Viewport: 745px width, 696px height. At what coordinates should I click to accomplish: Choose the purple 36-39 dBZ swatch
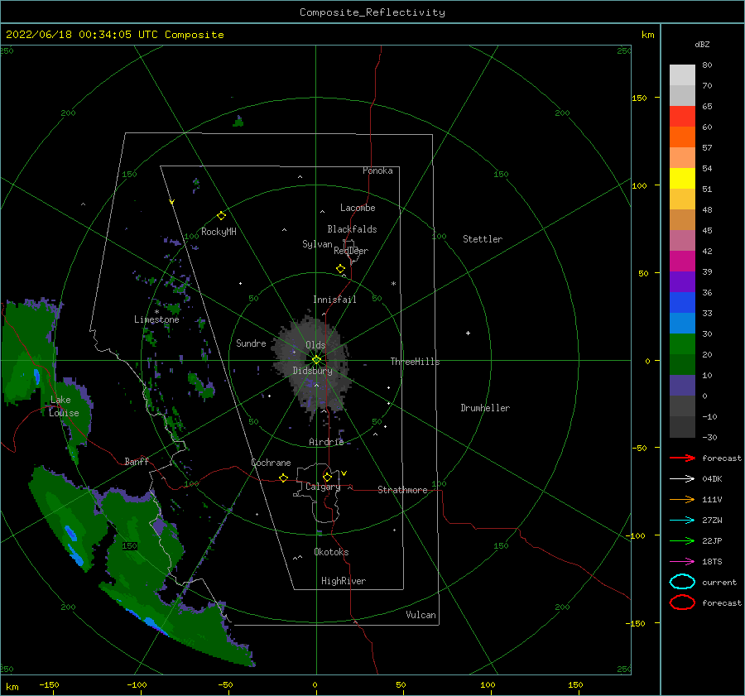(x=682, y=282)
